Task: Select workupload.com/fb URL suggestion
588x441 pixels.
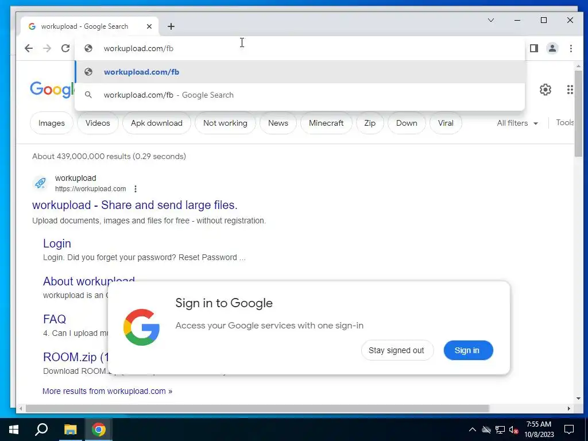Action: [x=300, y=72]
